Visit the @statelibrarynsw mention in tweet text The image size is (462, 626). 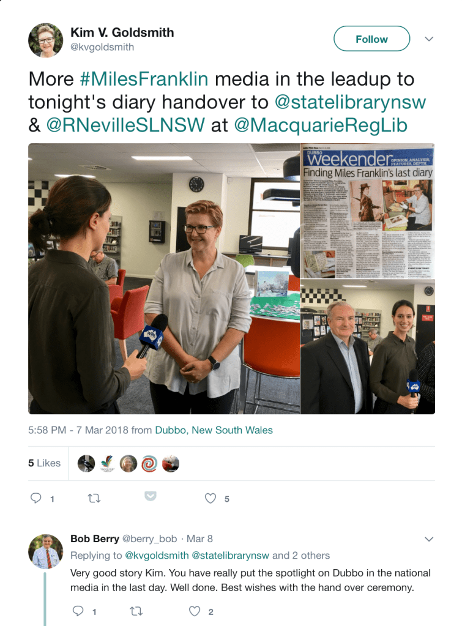(350, 102)
